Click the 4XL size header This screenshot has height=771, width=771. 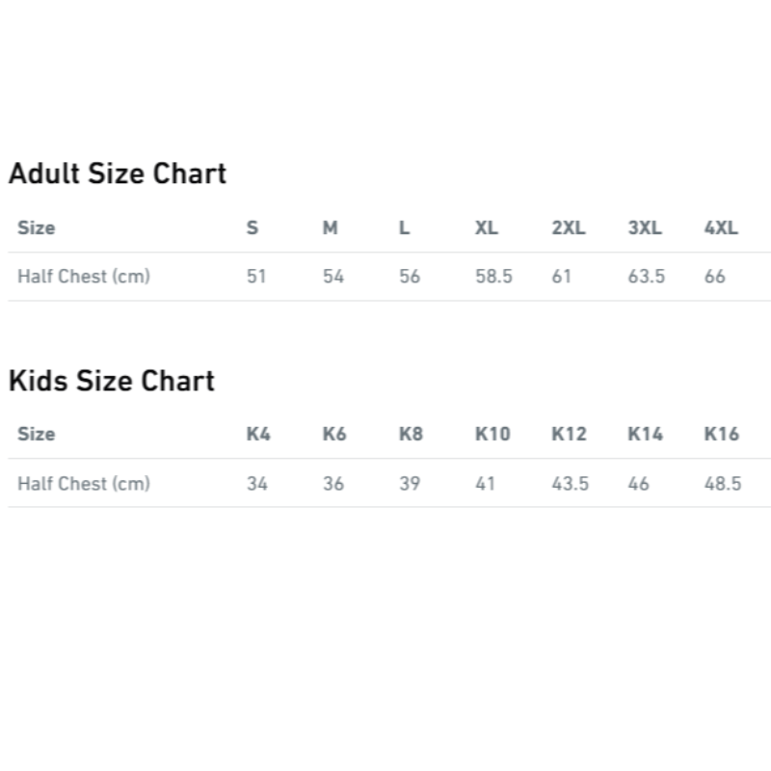tap(721, 227)
